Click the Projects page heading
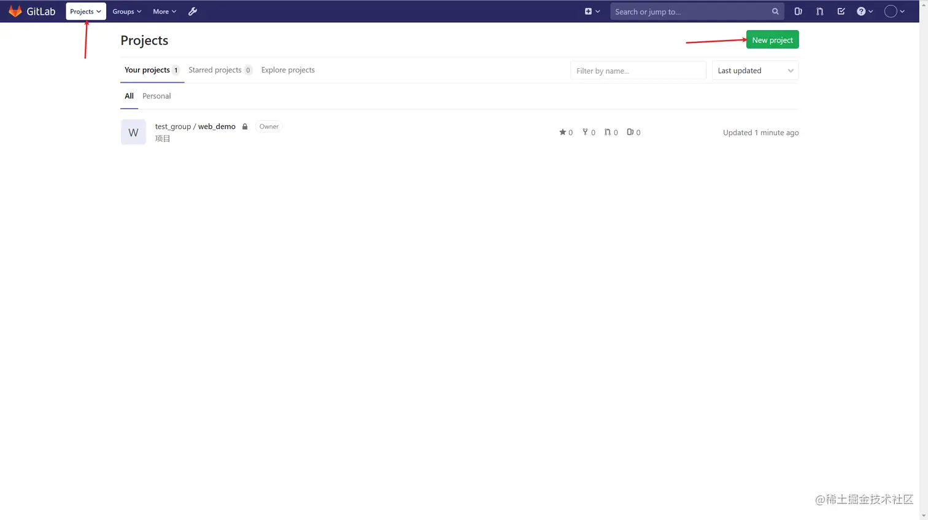The image size is (928, 520). coord(144,41)
